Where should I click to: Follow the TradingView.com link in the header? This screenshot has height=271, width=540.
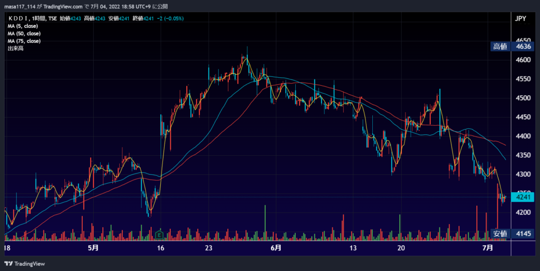click(x=63, y=6)
